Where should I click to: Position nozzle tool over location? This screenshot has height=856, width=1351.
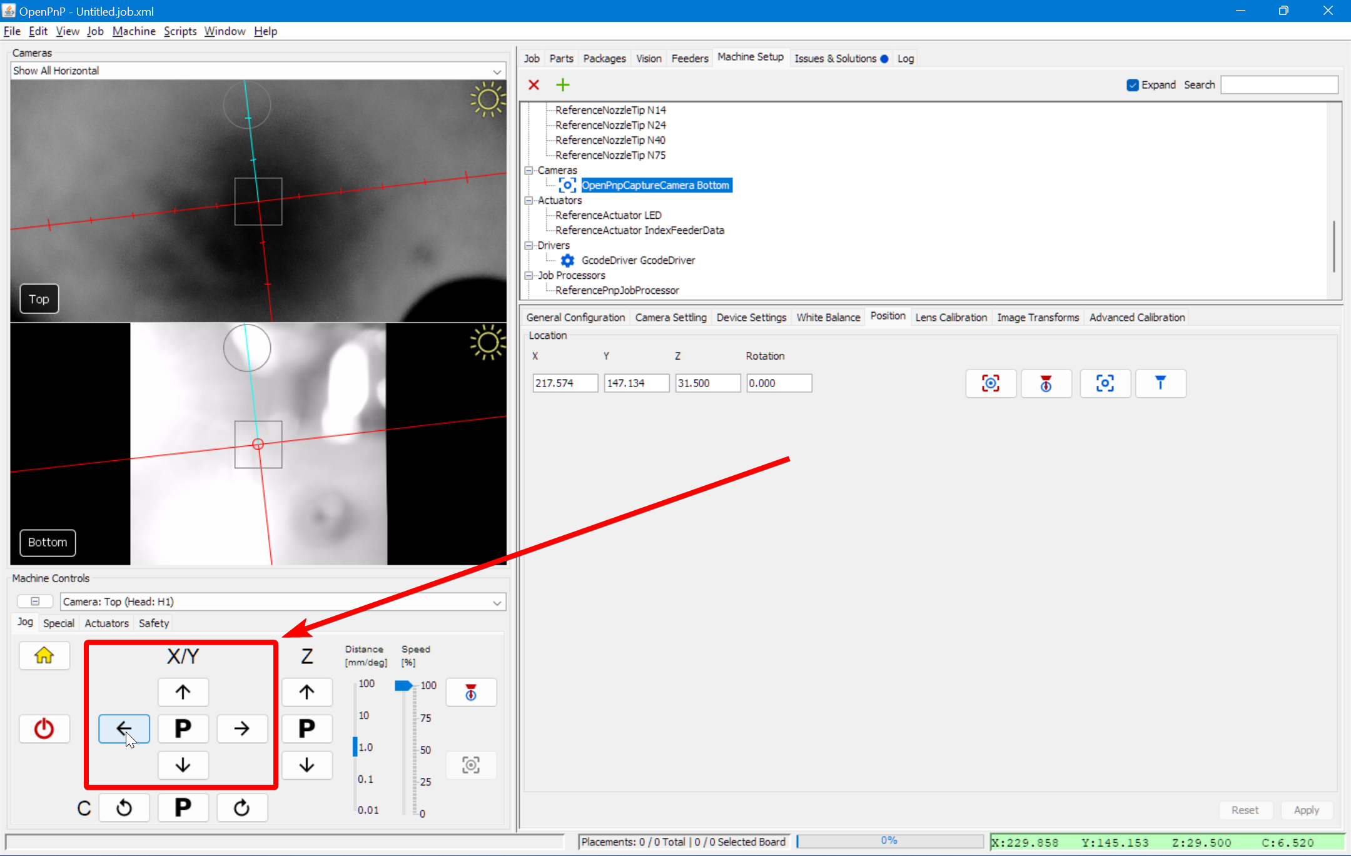[1160, 383]
